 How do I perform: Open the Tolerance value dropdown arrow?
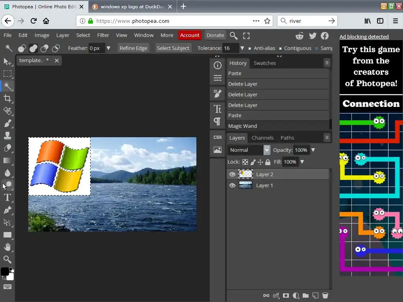click(x=242, y=48)
